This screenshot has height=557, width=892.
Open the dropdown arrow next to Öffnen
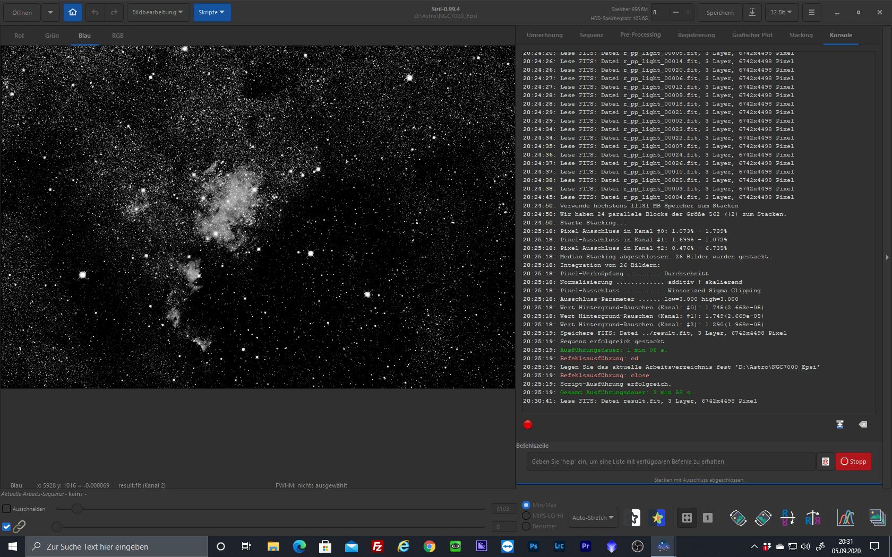(x=50, y=12)
